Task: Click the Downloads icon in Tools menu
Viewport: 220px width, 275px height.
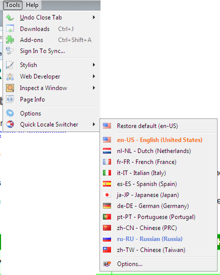Action: (10, 29)
